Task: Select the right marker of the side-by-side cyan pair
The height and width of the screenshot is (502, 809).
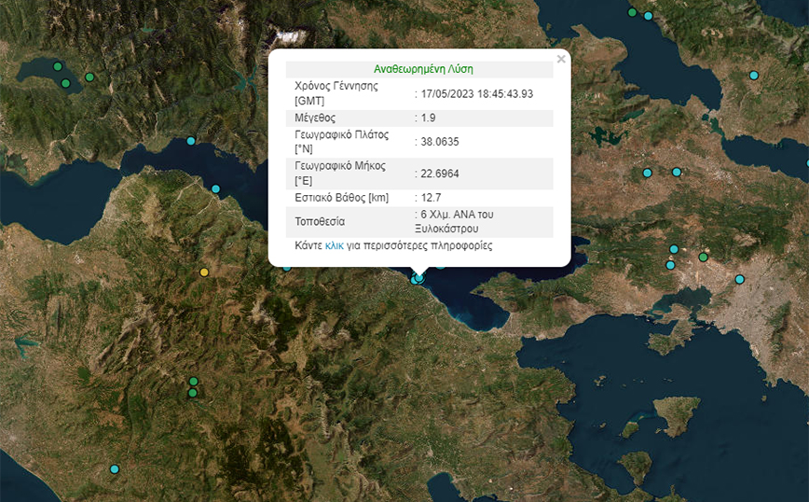Action: point(677,172)
